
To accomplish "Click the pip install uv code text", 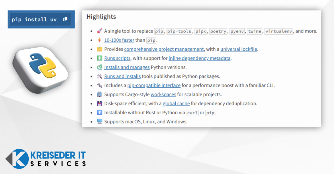I will 34,19.
